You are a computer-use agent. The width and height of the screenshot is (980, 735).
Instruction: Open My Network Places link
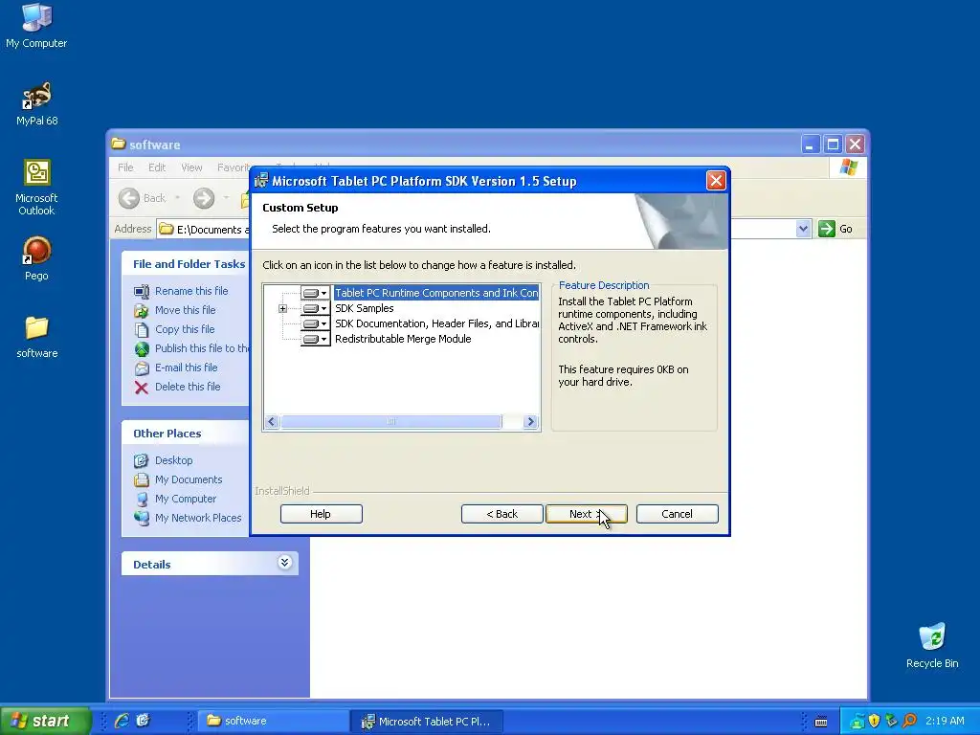coord(198,518)
